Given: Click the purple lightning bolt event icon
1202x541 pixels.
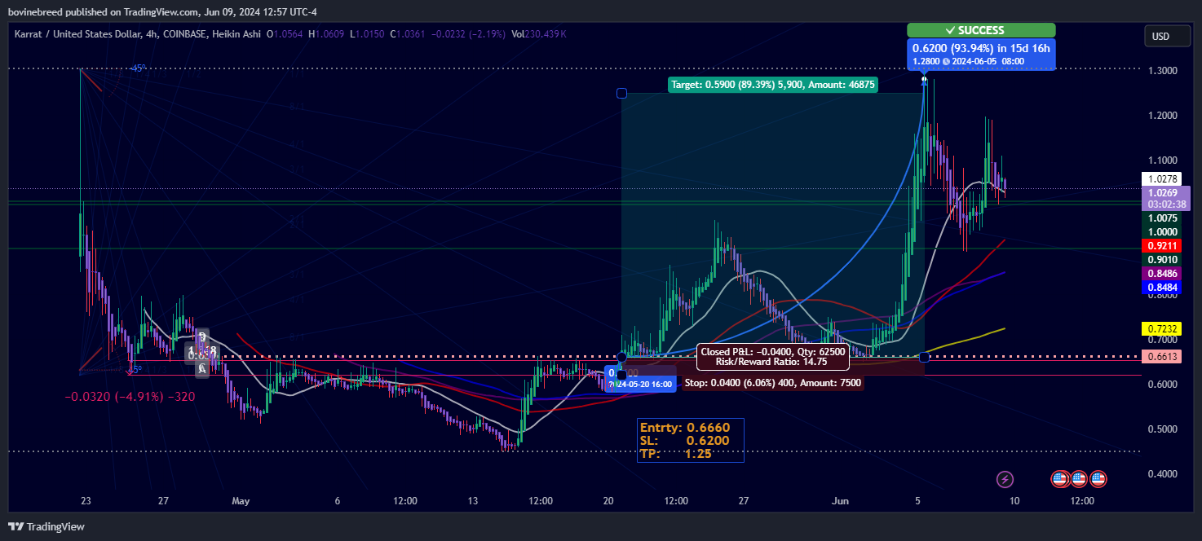Looking at the screenshot, I should pyautogui.click(x=1005, y=479).
